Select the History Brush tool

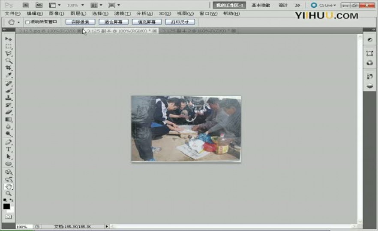[x=9, y=105]
